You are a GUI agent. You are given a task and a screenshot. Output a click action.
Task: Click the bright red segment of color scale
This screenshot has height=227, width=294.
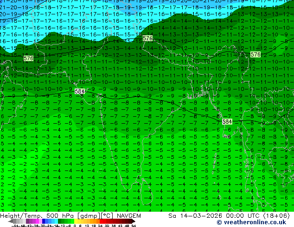click(101, 221)
